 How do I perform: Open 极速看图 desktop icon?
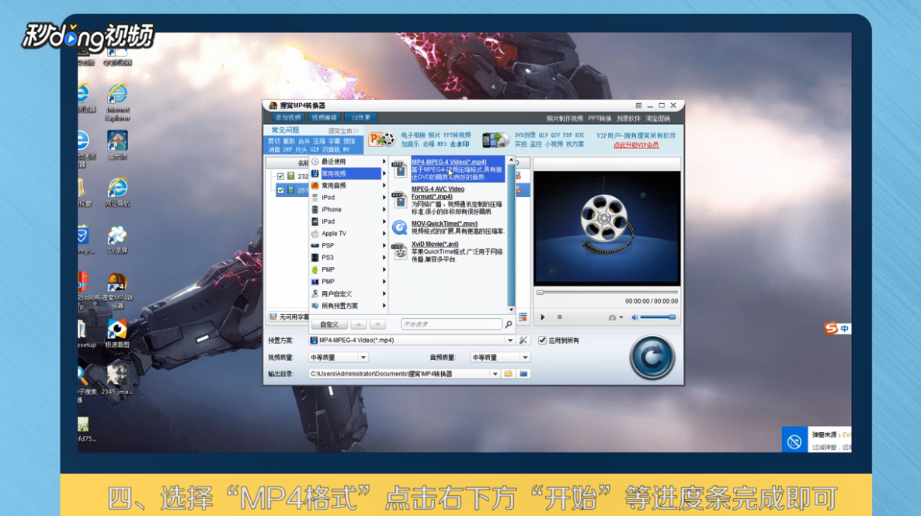[117, 334]
